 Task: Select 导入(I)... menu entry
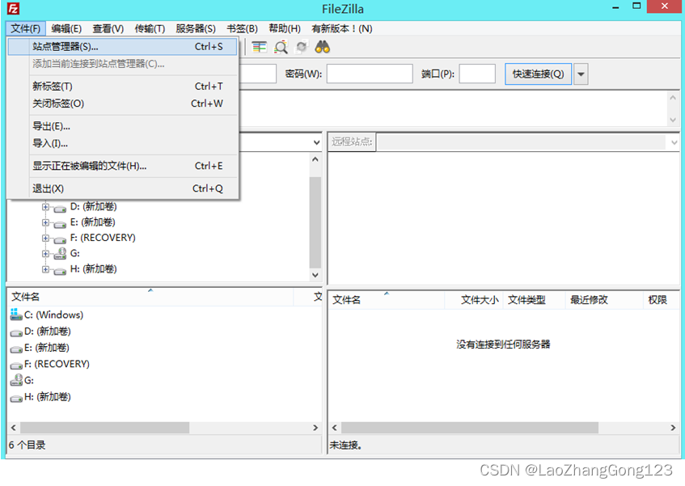tap(122, 143)
